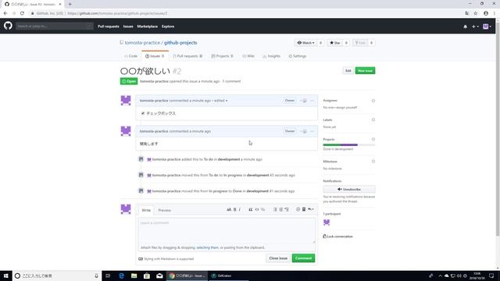Click the green New issue button
This screenshot has height=281, width=500.
click(x=365, y=71)
